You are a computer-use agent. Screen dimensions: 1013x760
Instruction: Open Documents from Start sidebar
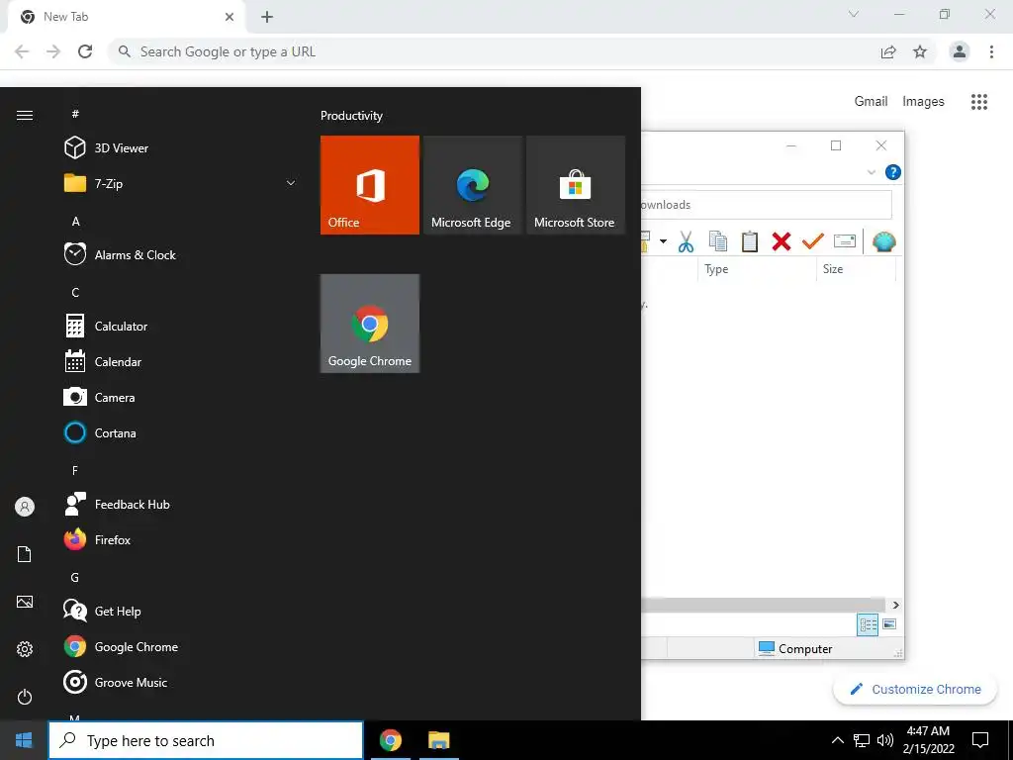pyautogui.click(x=25, y=554)
